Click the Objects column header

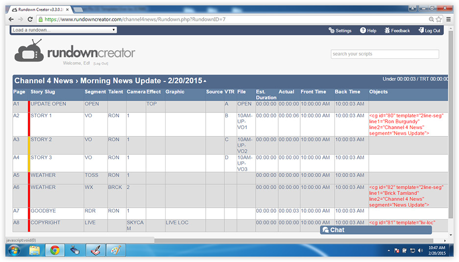point(378,92)
